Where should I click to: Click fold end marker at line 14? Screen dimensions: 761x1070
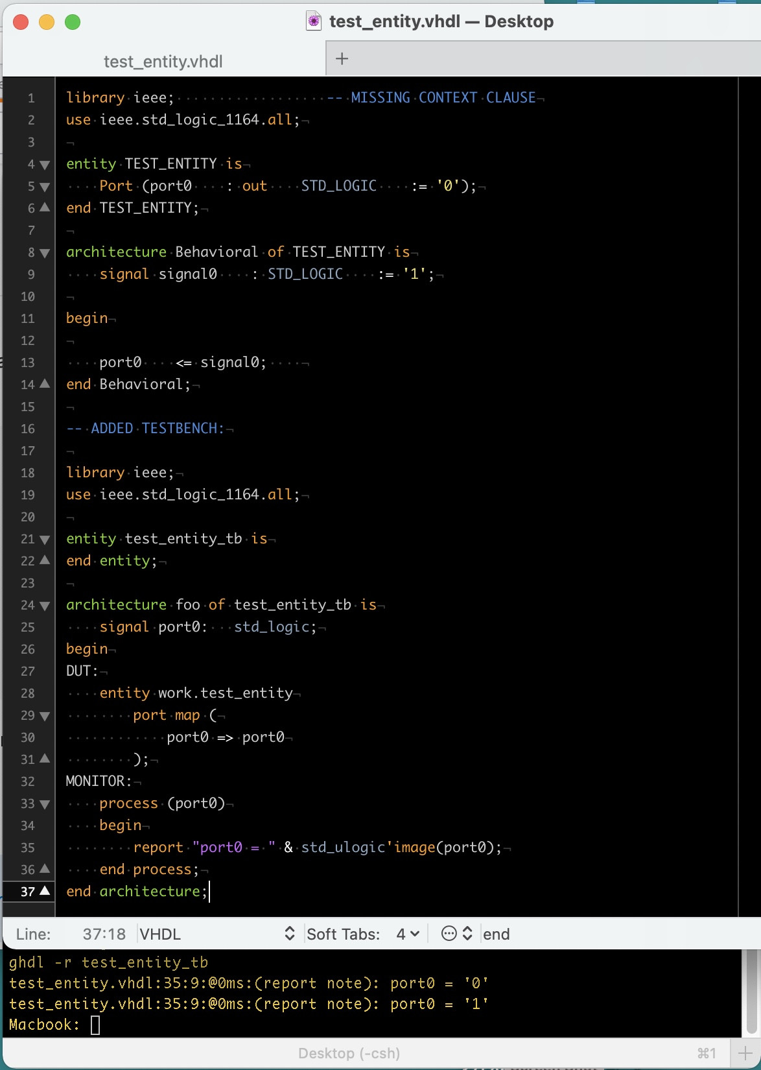tap(45, 384)
